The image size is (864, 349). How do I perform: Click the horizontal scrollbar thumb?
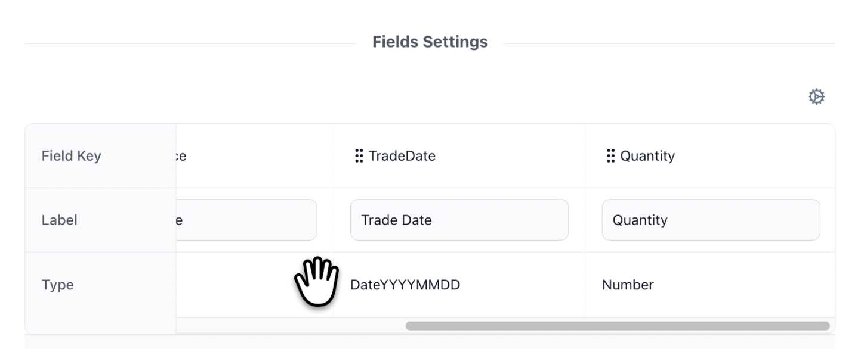(x=617, y=326)
